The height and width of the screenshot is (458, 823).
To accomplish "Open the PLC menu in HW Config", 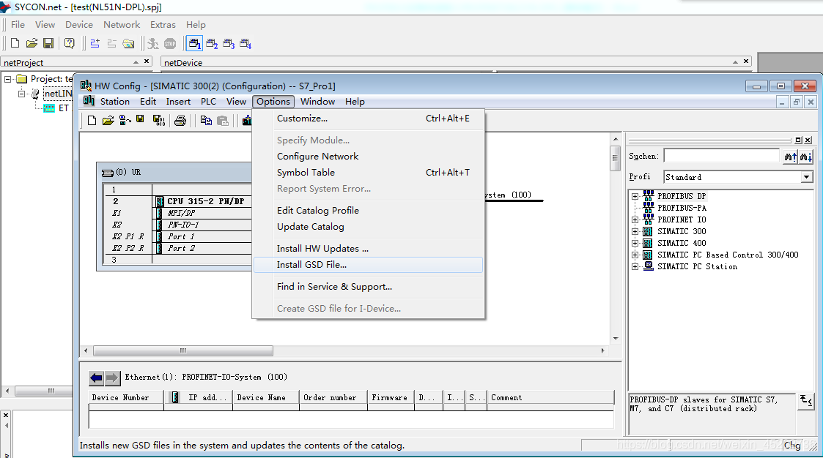I will 208,102.
